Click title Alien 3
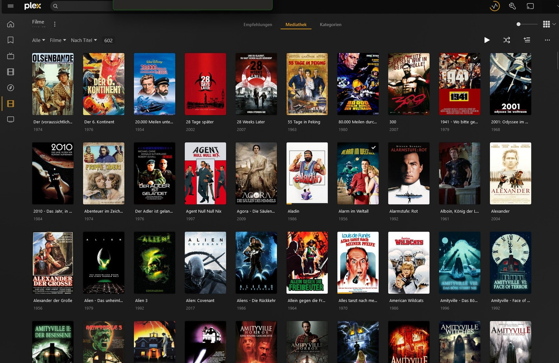Image resolution: width=559 pixels, height=363 pixels. (141, 301)
